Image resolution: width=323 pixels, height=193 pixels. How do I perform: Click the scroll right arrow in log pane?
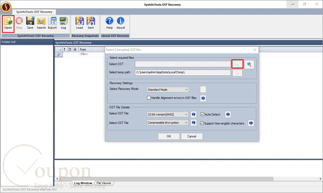320,179
